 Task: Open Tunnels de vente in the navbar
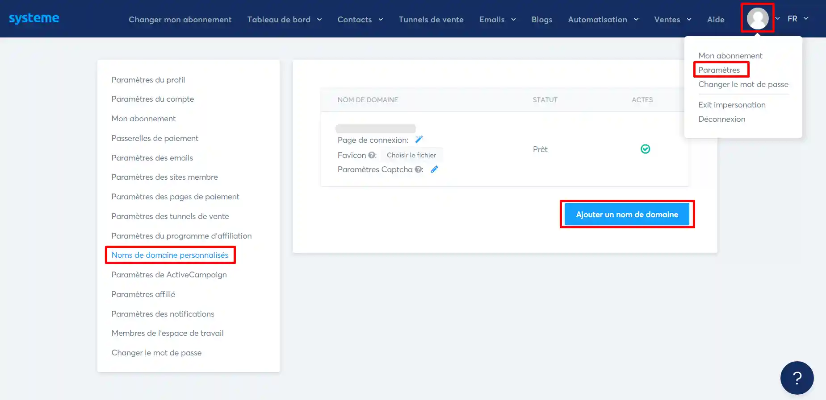pyautogui.click(x=431, y=20)
